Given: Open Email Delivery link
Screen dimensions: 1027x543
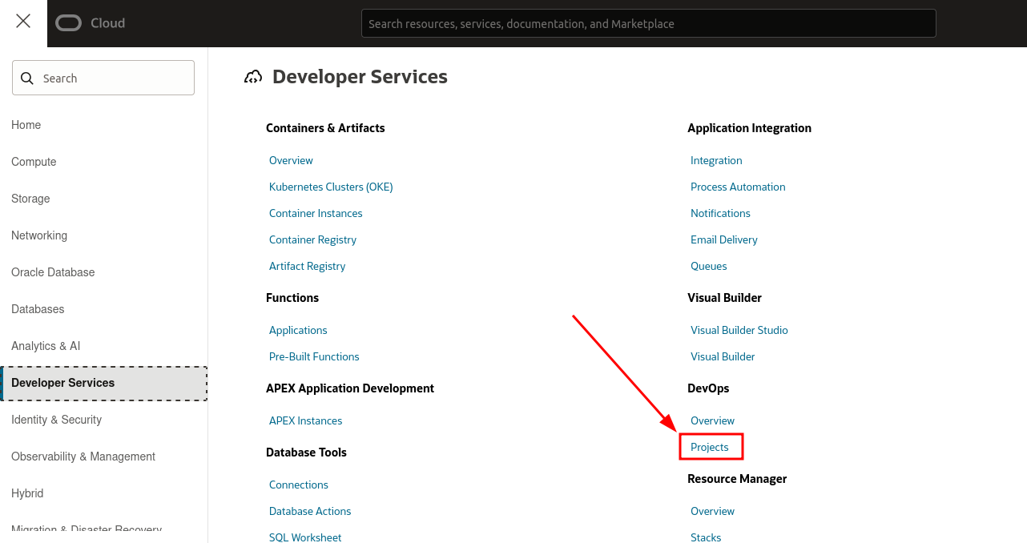Looking at the screenshot, I should point(723,239).
